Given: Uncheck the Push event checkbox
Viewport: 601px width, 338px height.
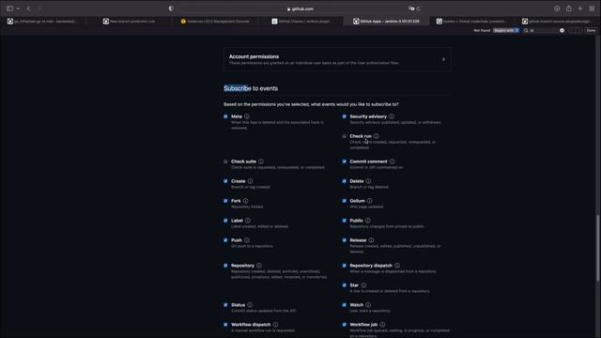Looking at the screenshot, I should click(225, 240).
